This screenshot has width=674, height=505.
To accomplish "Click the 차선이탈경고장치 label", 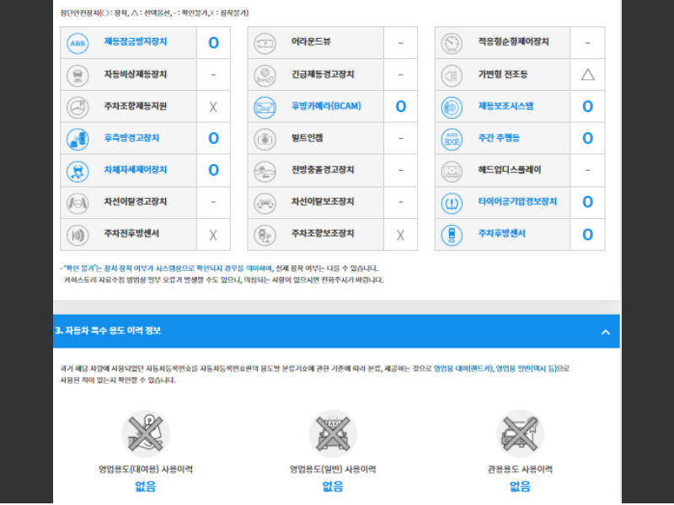I will point(136,201).
